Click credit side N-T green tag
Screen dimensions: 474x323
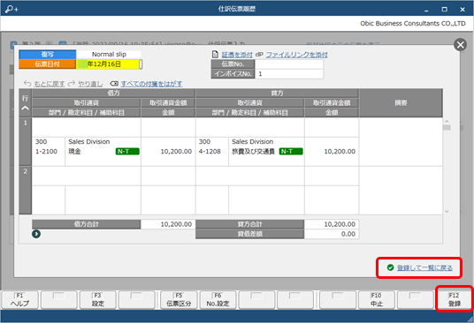pos(291,152)
